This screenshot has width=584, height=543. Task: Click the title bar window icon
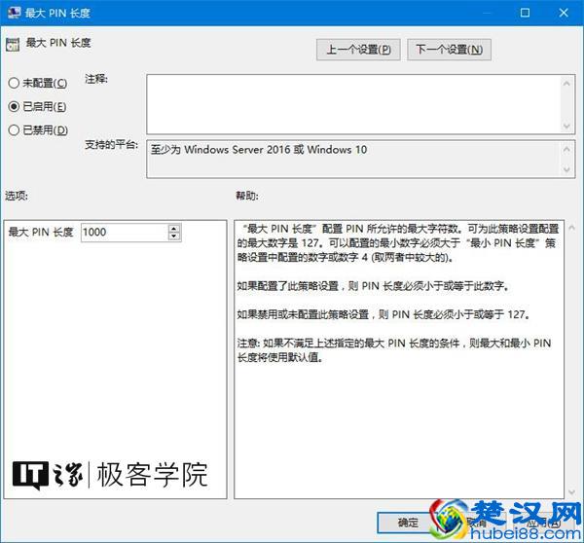point(14,13)
